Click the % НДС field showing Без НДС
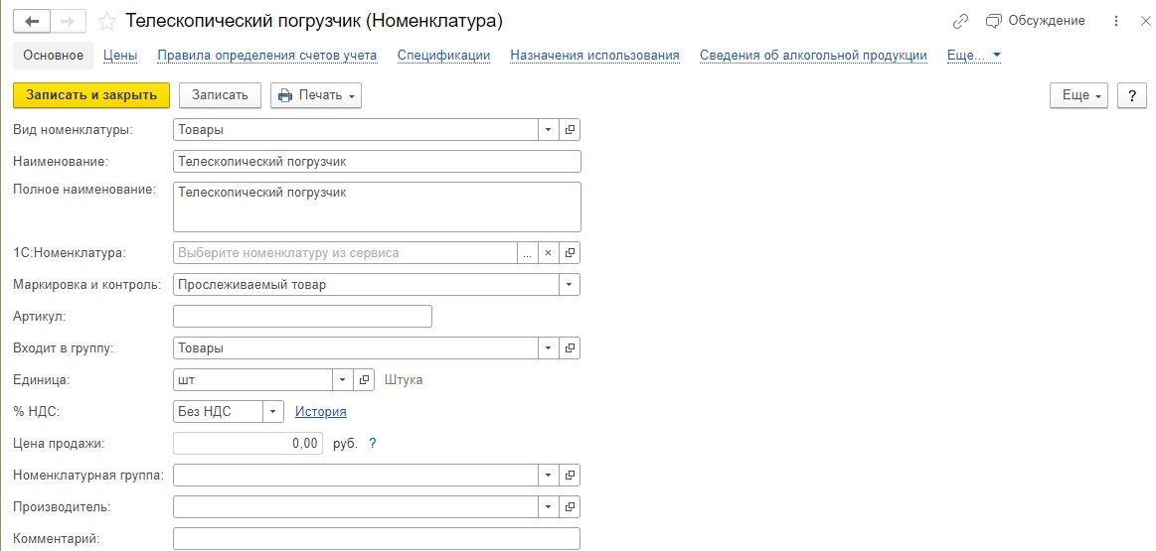Viewport: 1156px width, 551px height. 219,411
